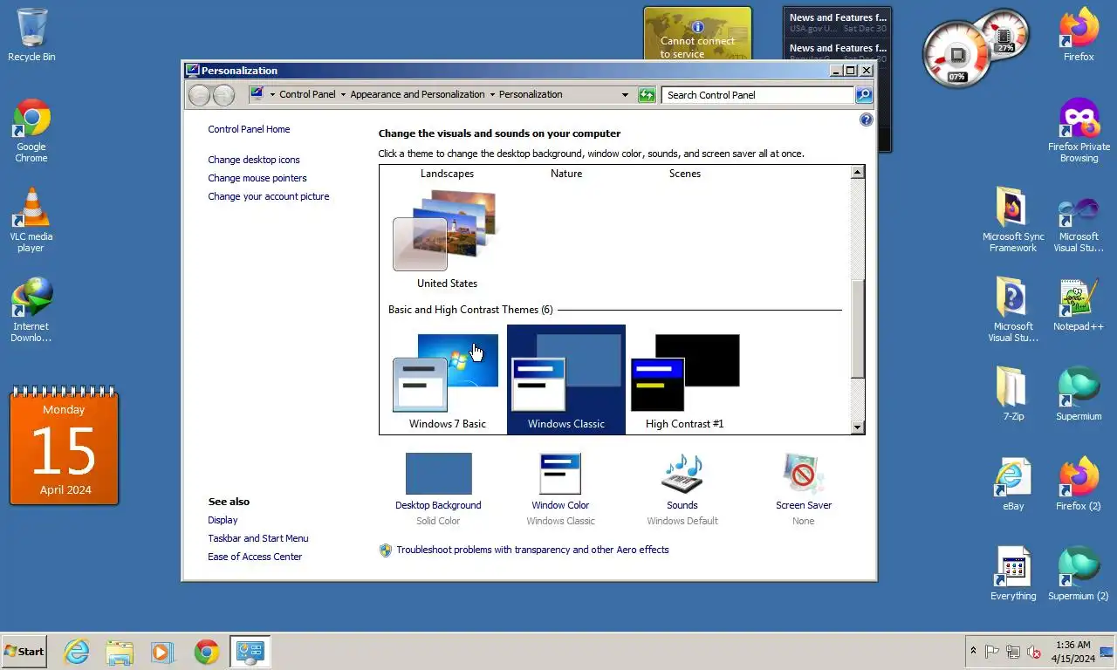Click the Personalization taskbar button
The height and width of the screenshot is (670, 1117).
(250, 652)
